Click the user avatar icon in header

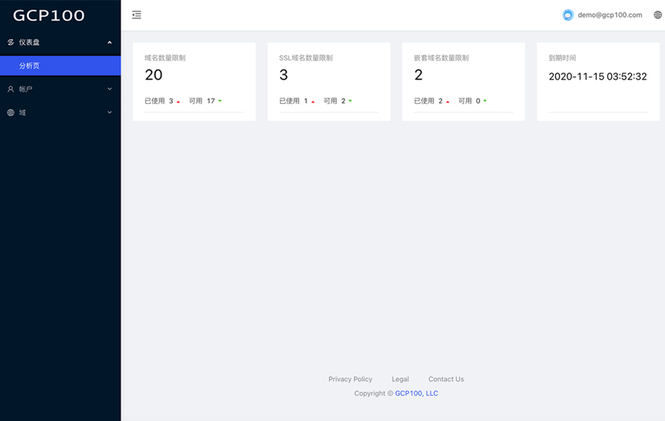pyautogui.click(x=567, y=15)
